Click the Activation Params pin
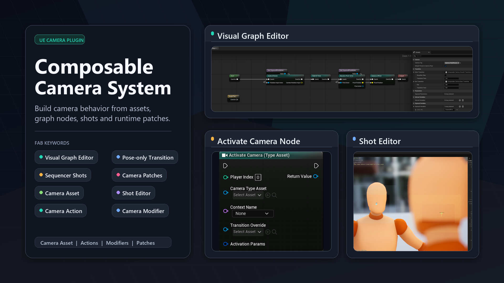The height and width of the screenshot is (283, 504). click(x=225, y=244)
